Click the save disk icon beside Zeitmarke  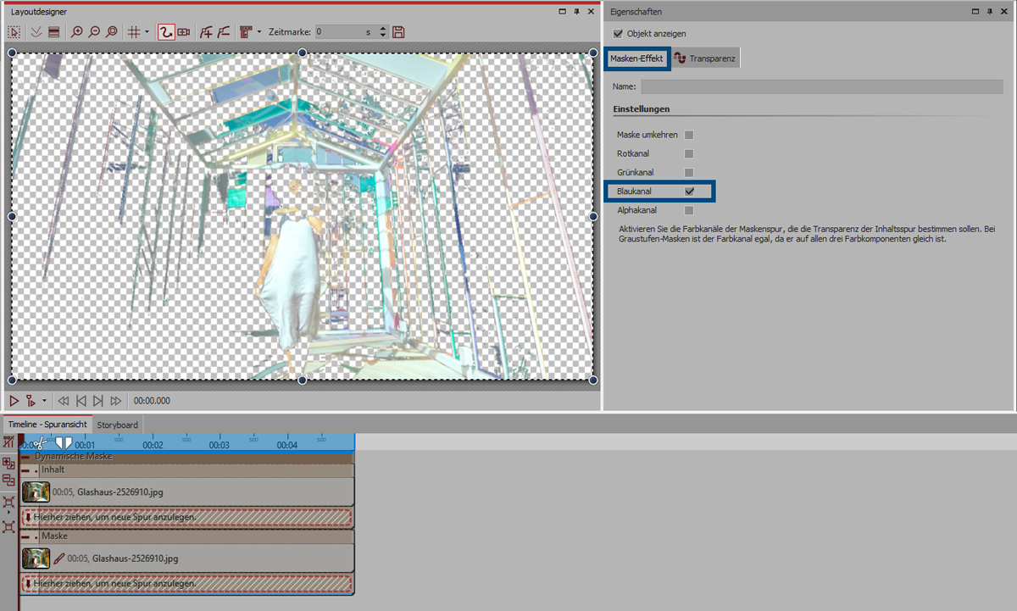click(x=398, y=32)
